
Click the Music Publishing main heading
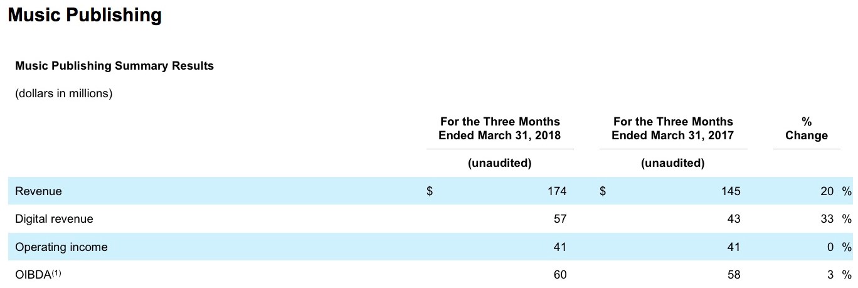(85, 15)
